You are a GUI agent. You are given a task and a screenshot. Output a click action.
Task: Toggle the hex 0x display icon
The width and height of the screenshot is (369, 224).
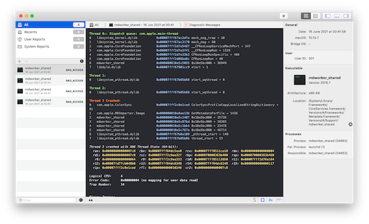point(271,200)
